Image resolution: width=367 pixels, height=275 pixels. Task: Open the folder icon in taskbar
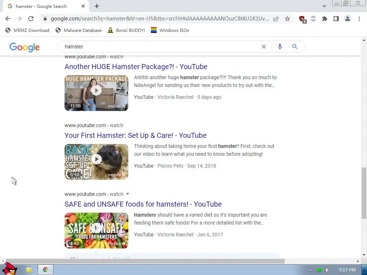[x=29, y=270]
